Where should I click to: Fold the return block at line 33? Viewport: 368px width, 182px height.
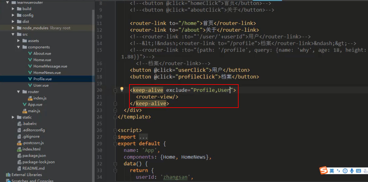coord(115,170)
